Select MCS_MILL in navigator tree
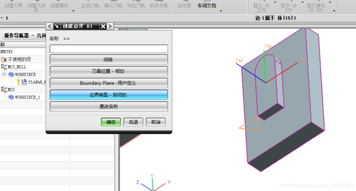This screenshot has width=356, height=191. [17, 67]
